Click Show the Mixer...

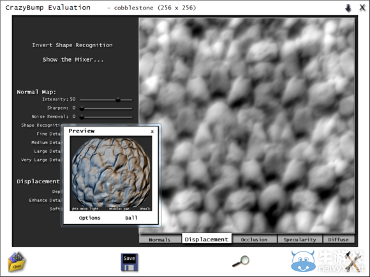tap(73, 60)
